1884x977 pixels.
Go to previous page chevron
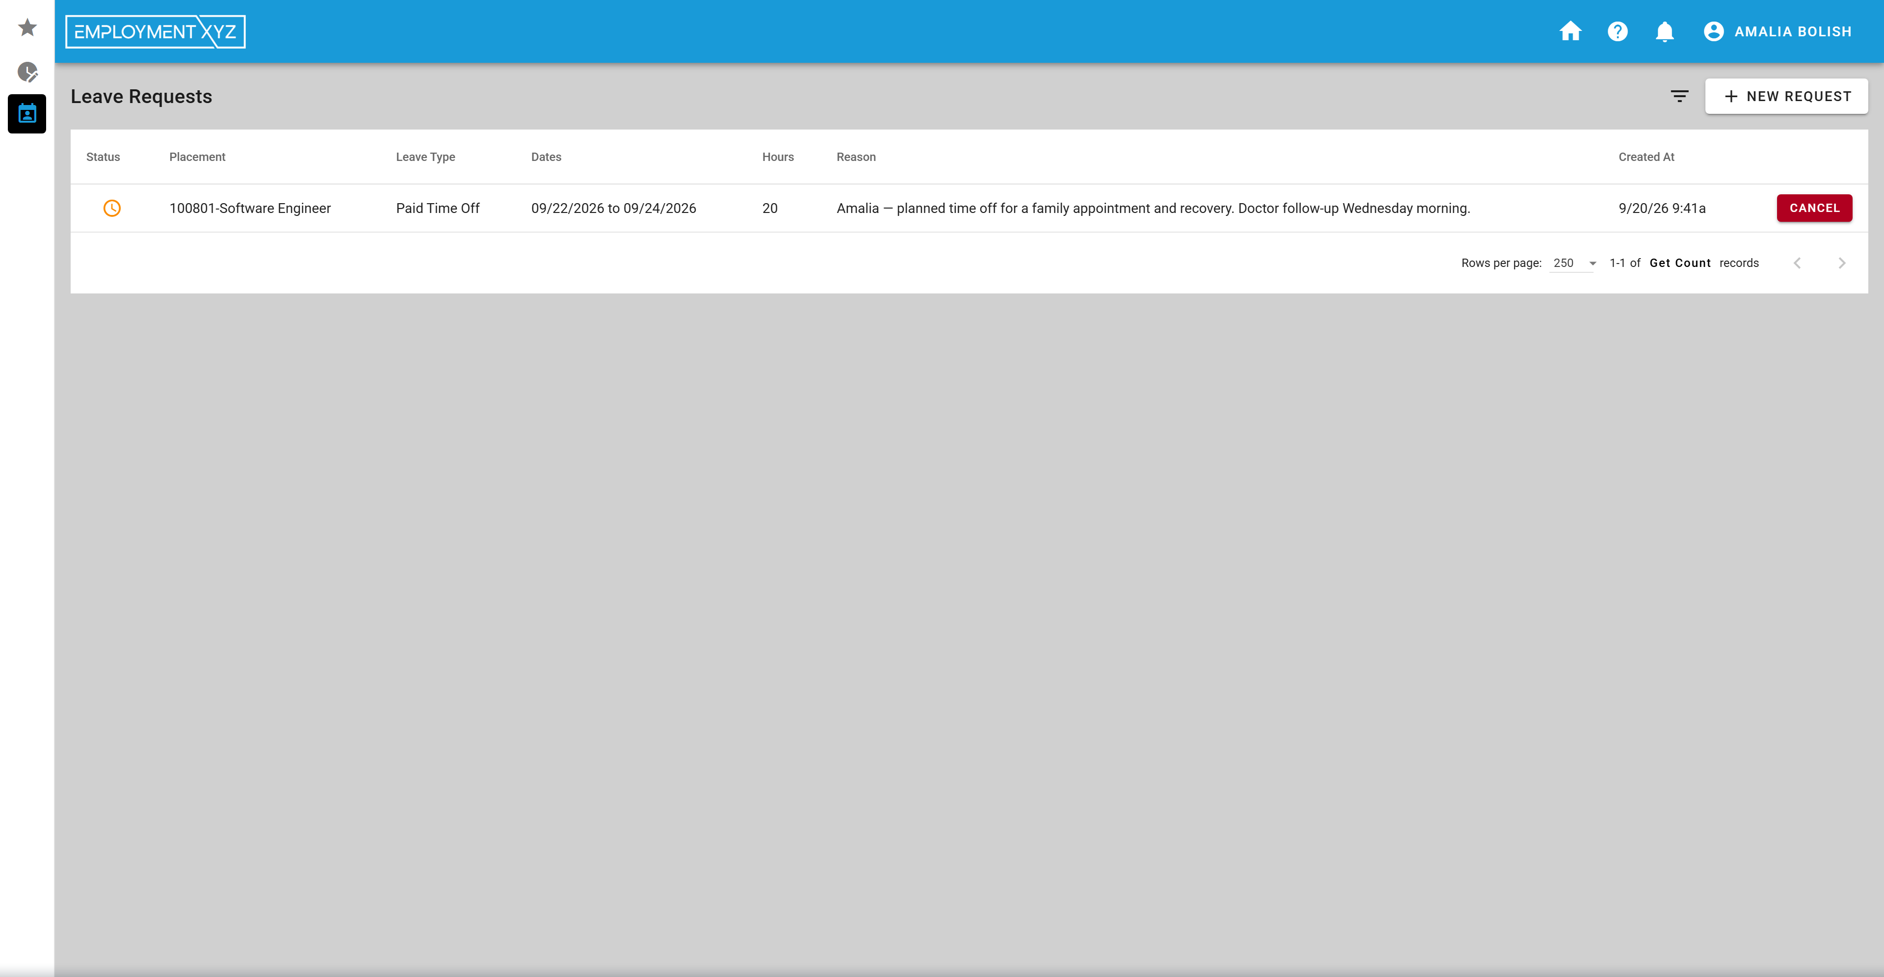click(x=1797, y=263)
